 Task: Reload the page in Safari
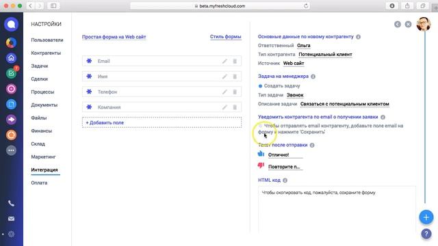point(306,6)
